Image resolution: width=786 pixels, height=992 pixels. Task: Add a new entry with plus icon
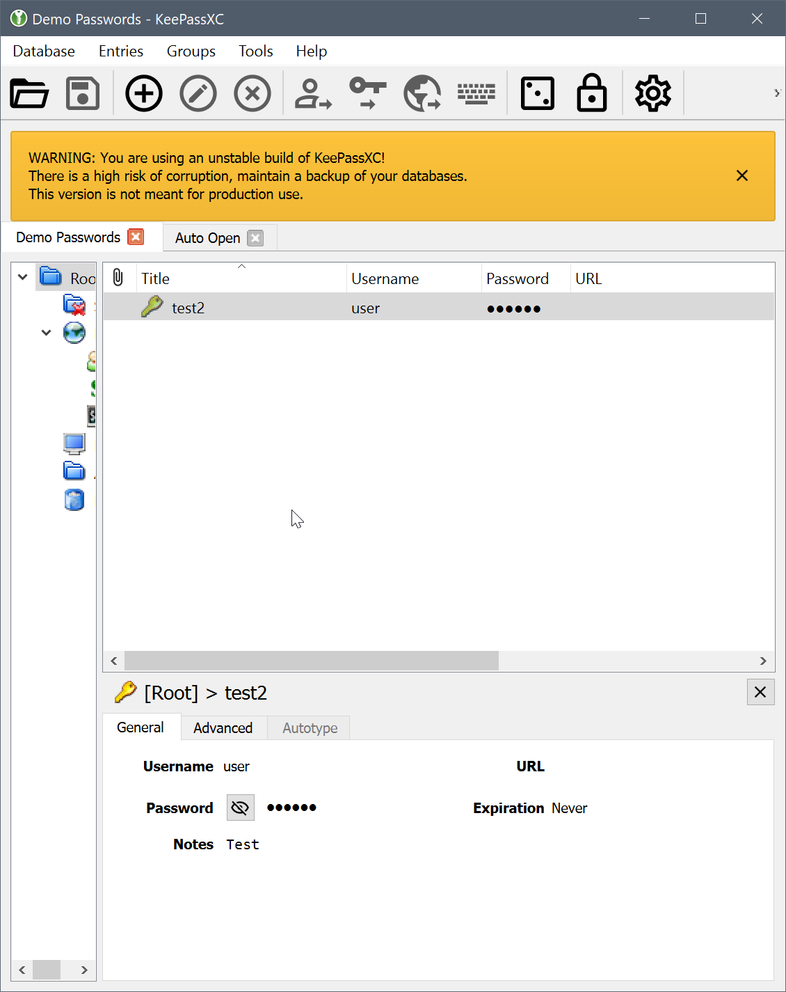click(144, 93)
